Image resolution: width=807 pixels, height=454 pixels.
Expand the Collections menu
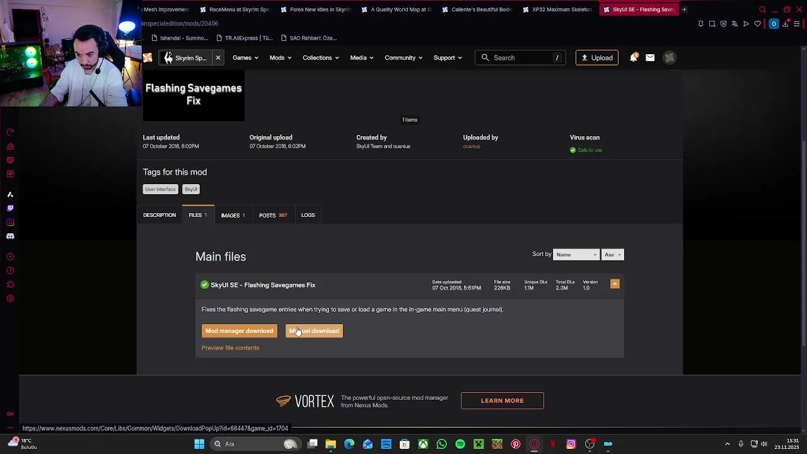(x=321, y=57)
